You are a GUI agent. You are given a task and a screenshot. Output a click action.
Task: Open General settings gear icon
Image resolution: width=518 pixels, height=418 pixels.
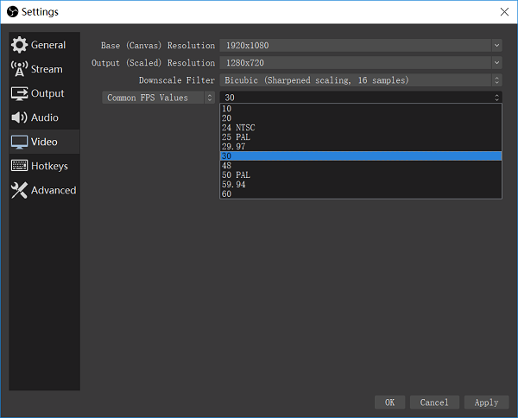(19, 45)
